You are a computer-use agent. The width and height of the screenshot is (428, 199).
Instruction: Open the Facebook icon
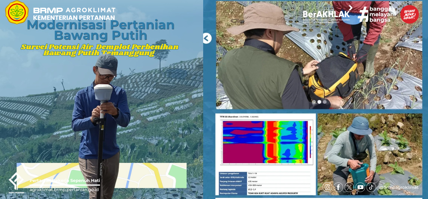pyautogui.click(x=338, y=187)
